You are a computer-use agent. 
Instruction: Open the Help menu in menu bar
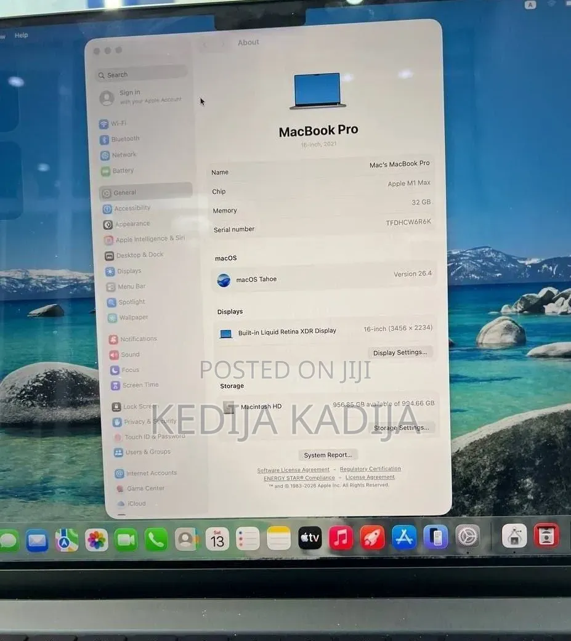22,35
